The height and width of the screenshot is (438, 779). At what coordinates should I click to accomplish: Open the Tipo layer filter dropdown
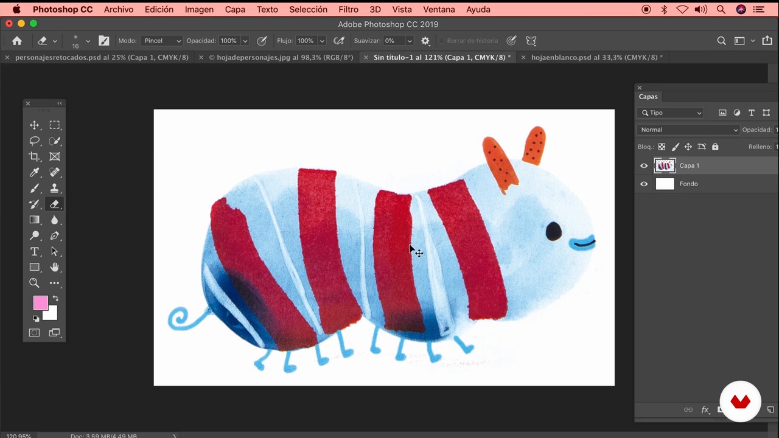click(x=670, y=113)
